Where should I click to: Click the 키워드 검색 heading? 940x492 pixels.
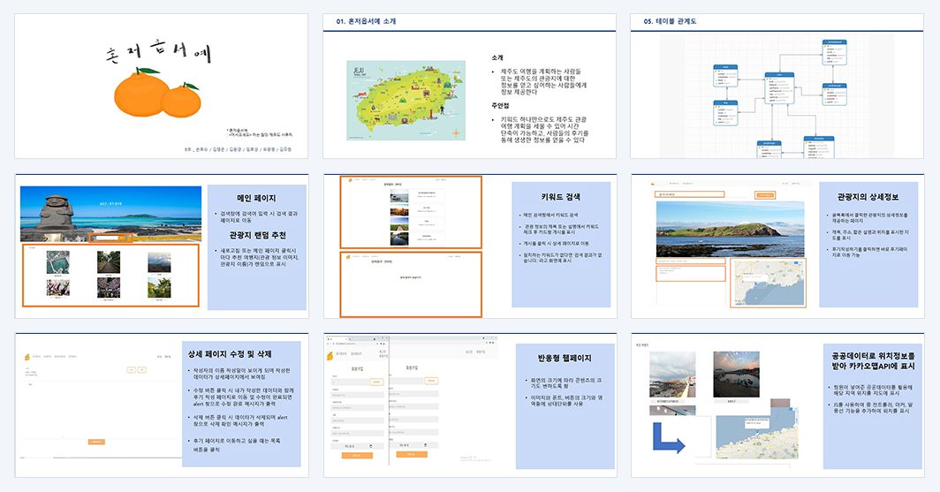(x=560, y=197)
